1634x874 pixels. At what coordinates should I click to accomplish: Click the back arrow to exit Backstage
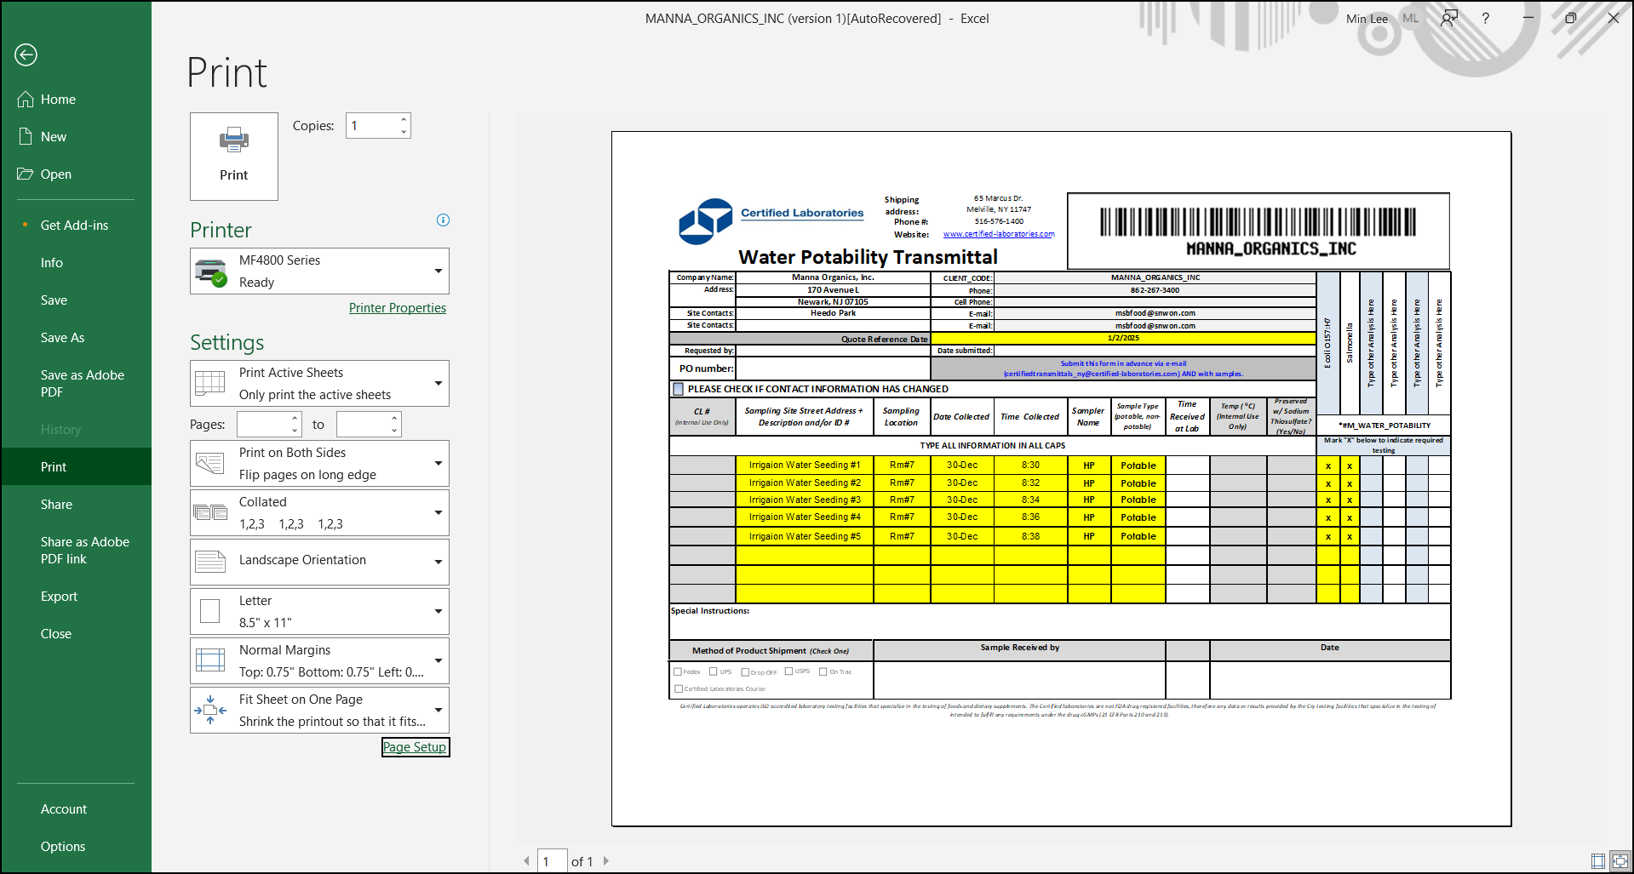coord(26,54)
